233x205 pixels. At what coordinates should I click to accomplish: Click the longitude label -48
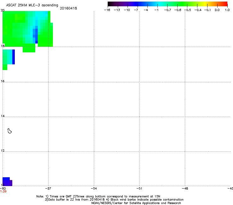(185, 189)
